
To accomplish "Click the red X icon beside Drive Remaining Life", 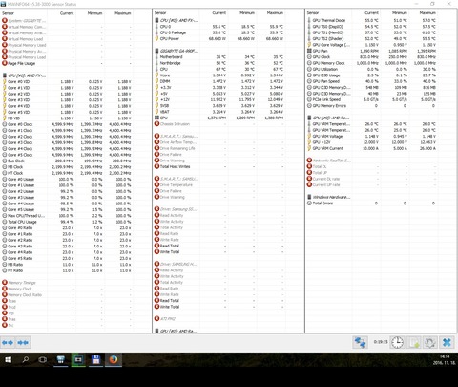I will click(x=156, y=148).
